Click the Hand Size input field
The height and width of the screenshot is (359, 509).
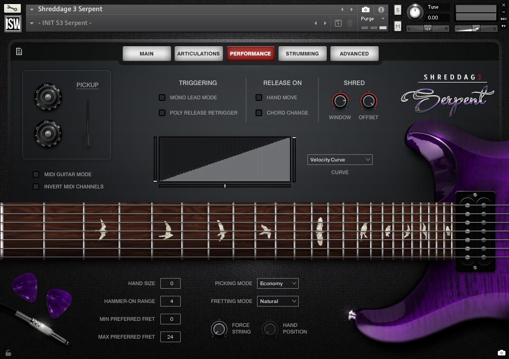pos(170,283)
